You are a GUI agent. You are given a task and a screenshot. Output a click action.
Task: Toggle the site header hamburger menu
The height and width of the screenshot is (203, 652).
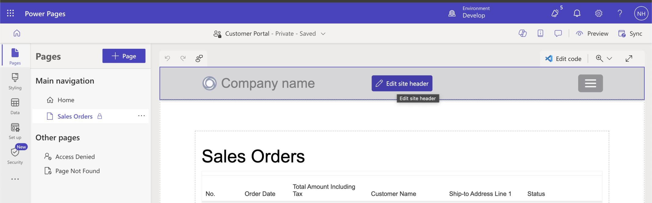(590, 83)
